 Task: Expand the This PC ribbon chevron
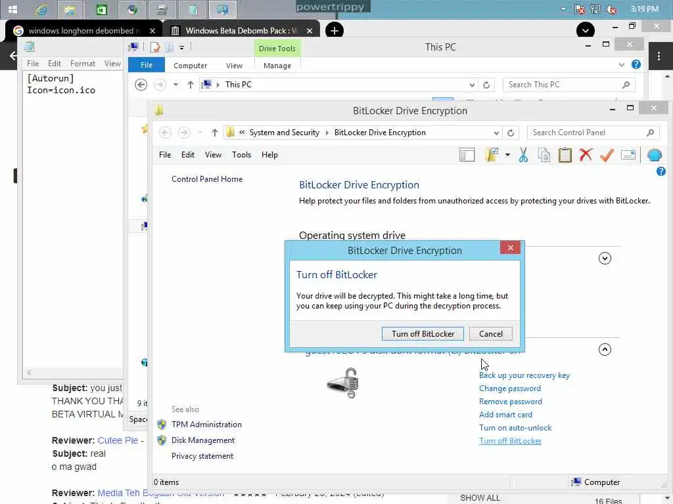click(x=622, y=65)
